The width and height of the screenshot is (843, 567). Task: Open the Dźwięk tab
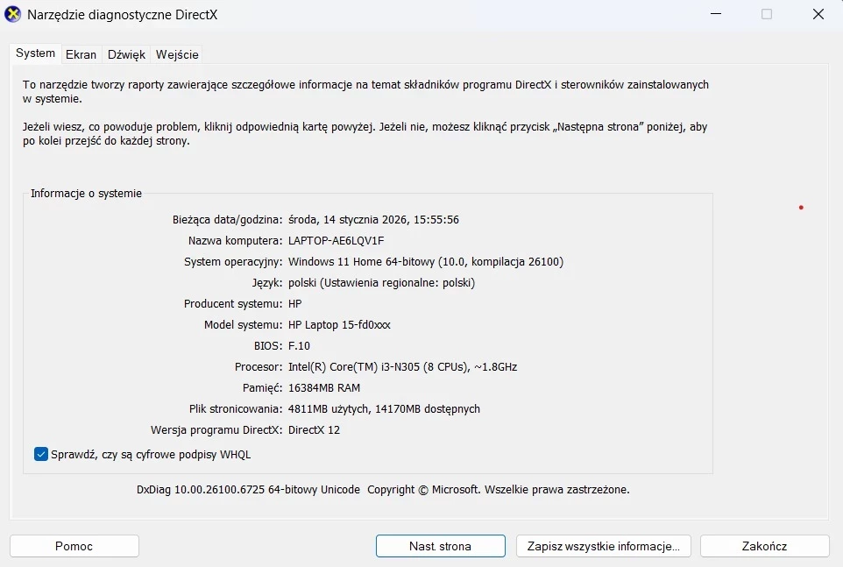pyautogui.click(x=126, y=54)
